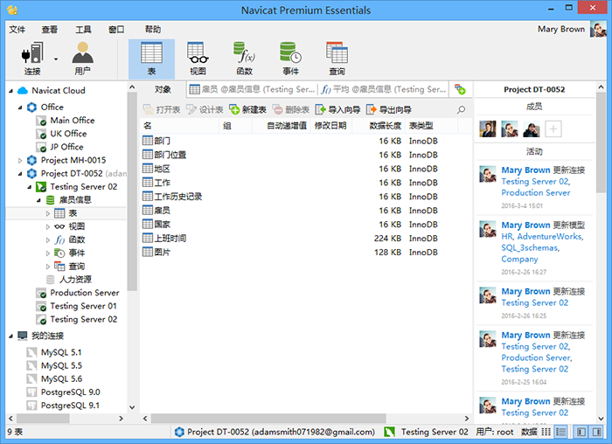Screen dimensions: 612x444
Task: Click the object list horizontal scrollbar
Action: tap(268, 419)
